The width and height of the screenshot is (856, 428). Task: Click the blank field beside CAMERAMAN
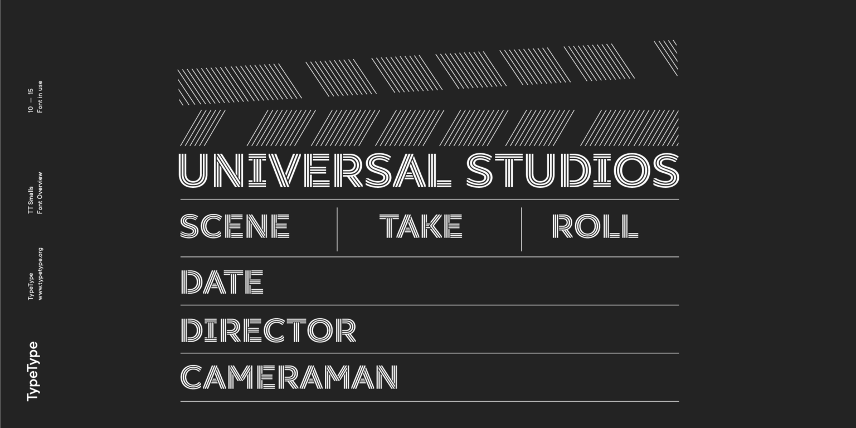535,377
